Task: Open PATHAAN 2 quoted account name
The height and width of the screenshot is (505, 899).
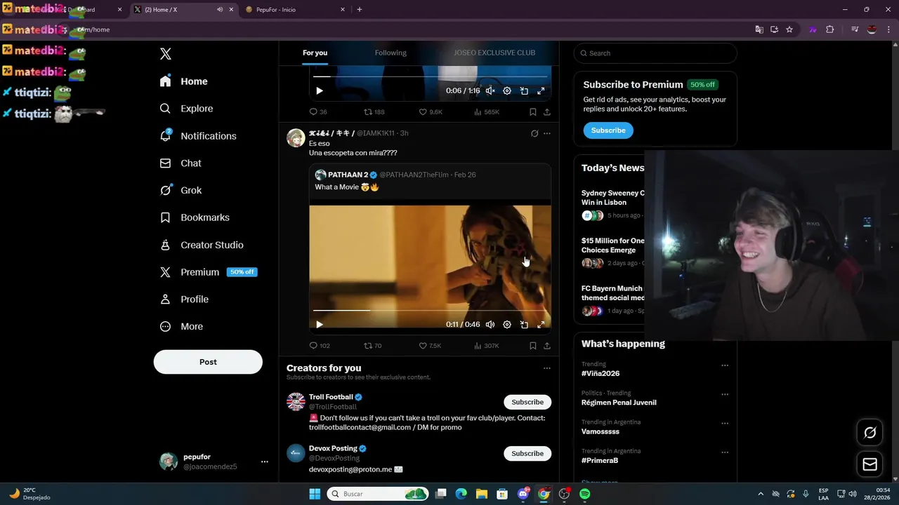Action: tap(348, 175)
